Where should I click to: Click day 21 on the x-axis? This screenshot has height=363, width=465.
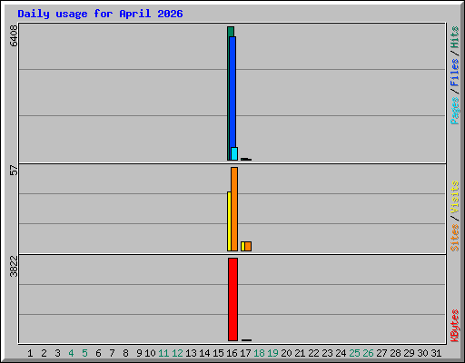click(300, 353)
